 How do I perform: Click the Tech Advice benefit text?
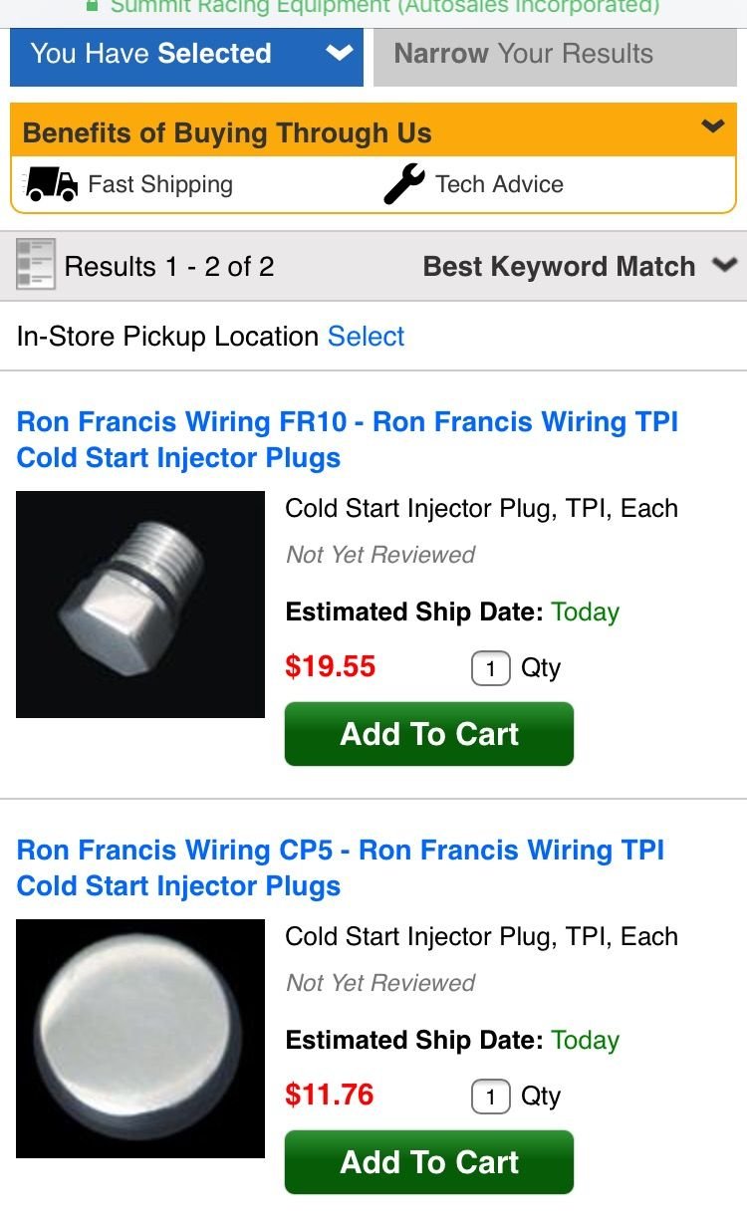[x=499, y=185]
